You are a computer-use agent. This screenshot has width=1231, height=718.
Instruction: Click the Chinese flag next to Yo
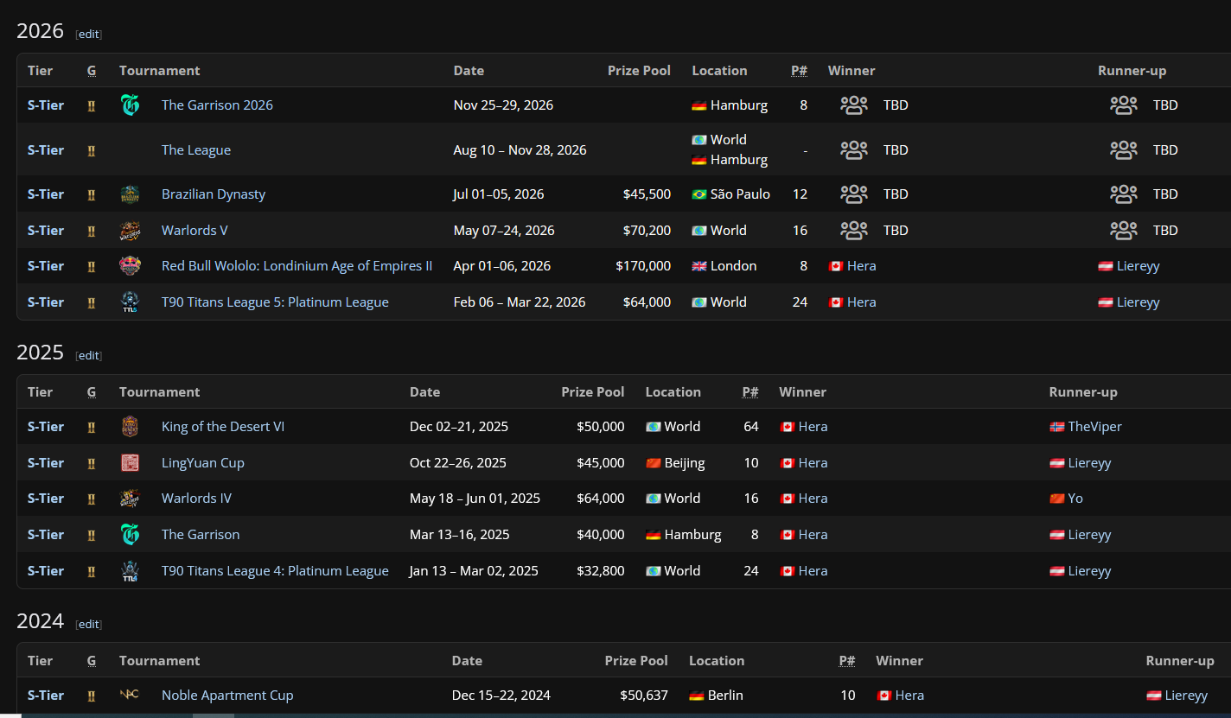coord(1057,499)
